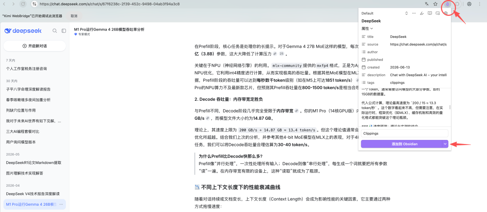Toggle the clipper highlighter pen icon
Viewport: 487px width, 212px height.
pos(422,14)
